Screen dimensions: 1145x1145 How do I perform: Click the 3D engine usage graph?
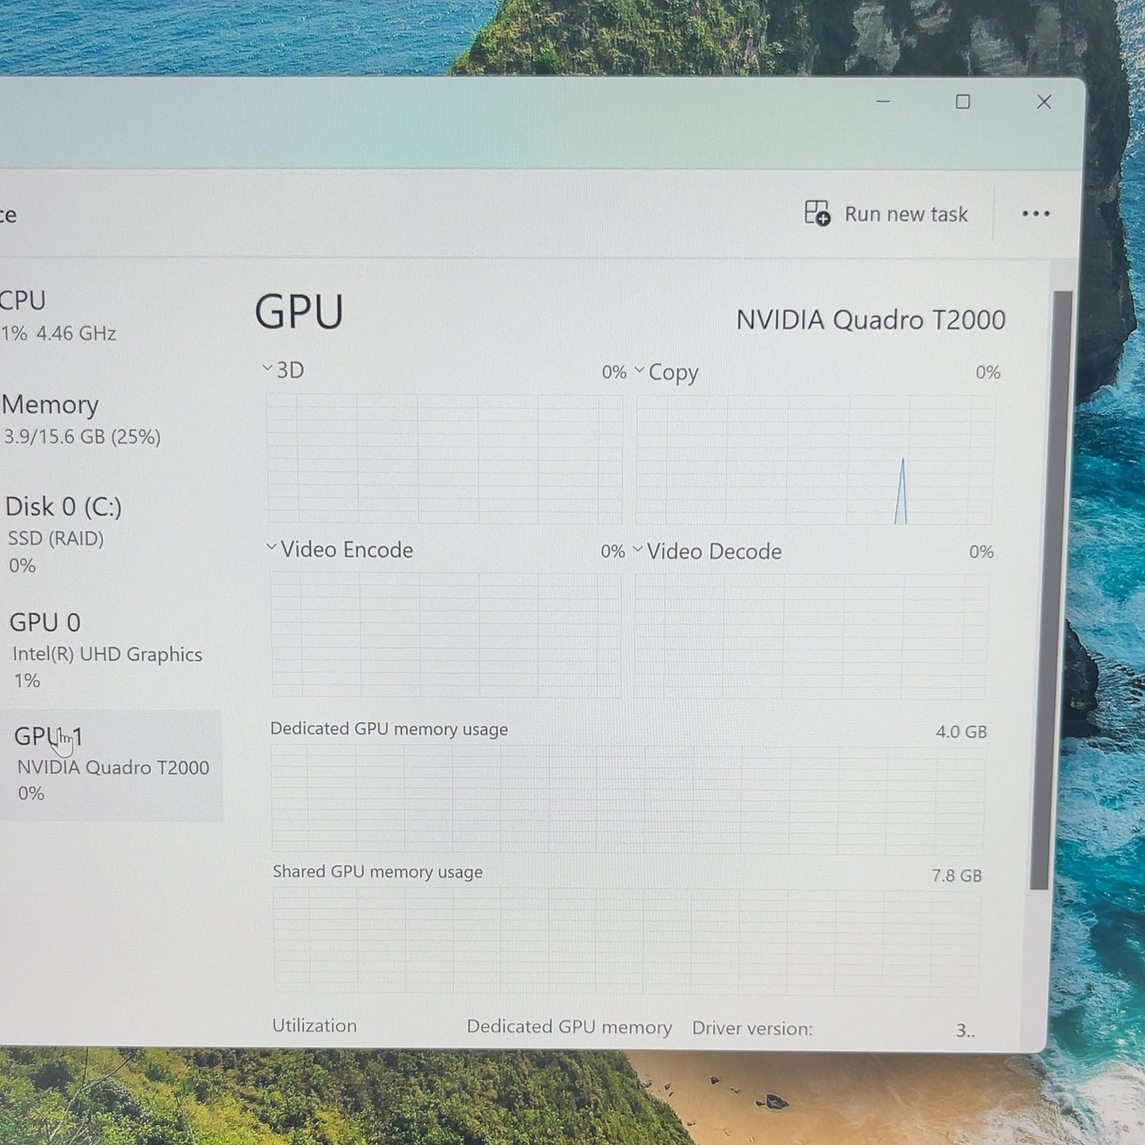[x=445, y=458]
